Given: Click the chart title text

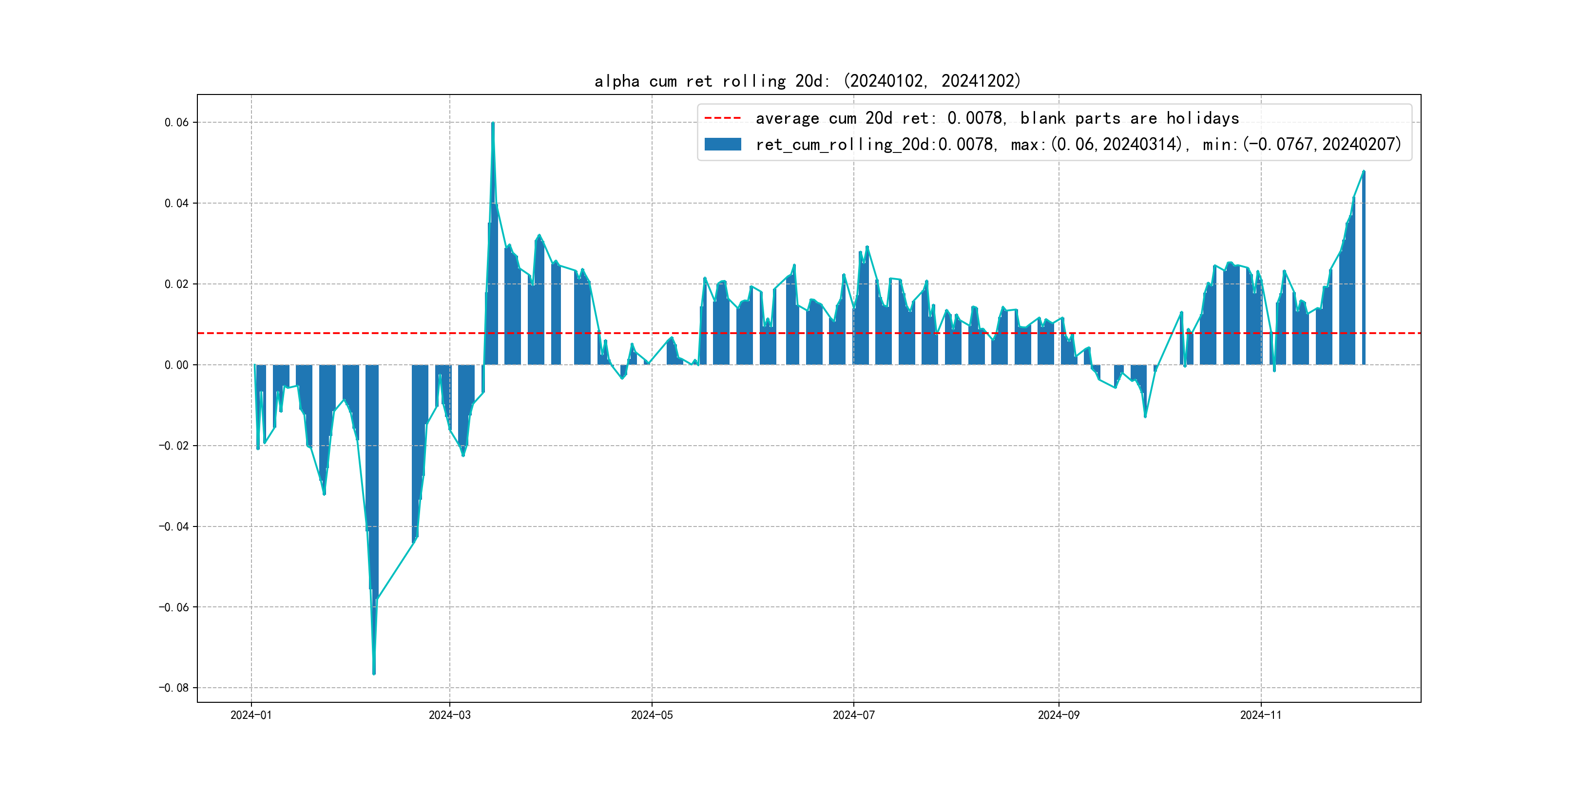Looking at the screenshot, I should (x=807, y=81).
